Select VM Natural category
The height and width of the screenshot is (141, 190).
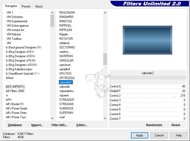pos(13,34)
